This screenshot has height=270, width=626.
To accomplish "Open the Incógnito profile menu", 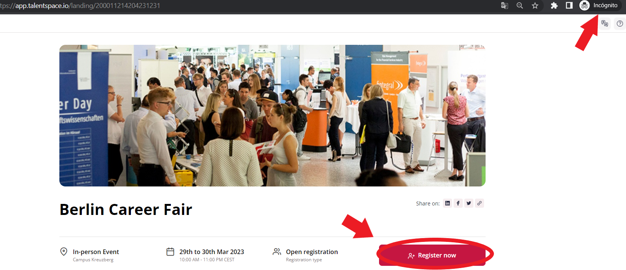I will [x=599, y=5].
